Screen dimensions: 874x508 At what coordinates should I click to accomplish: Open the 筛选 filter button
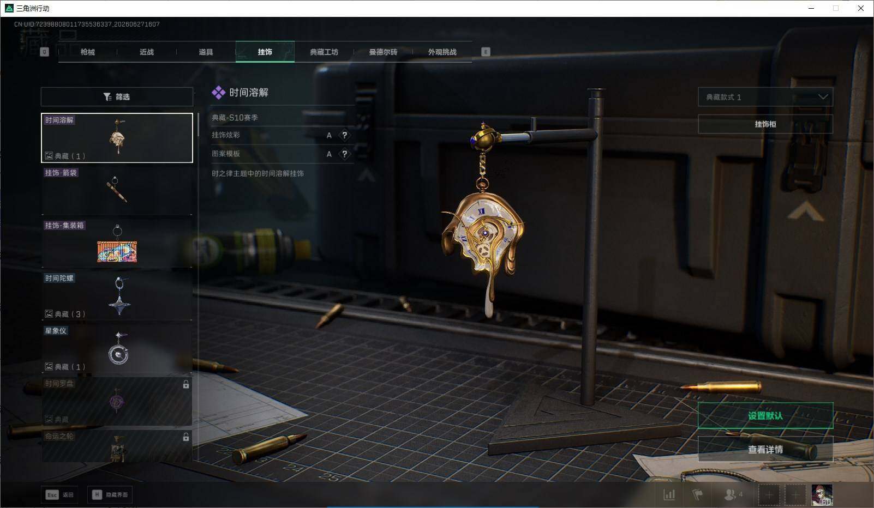click(117, 96)
